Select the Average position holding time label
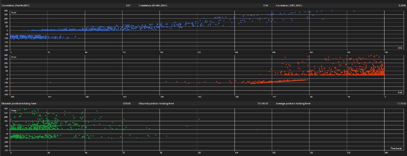 tap(293, 103)
